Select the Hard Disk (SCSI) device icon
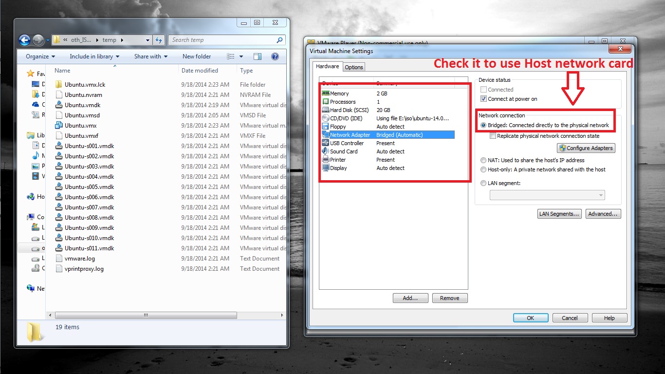The image size is (665, 374). coord(326,110)
